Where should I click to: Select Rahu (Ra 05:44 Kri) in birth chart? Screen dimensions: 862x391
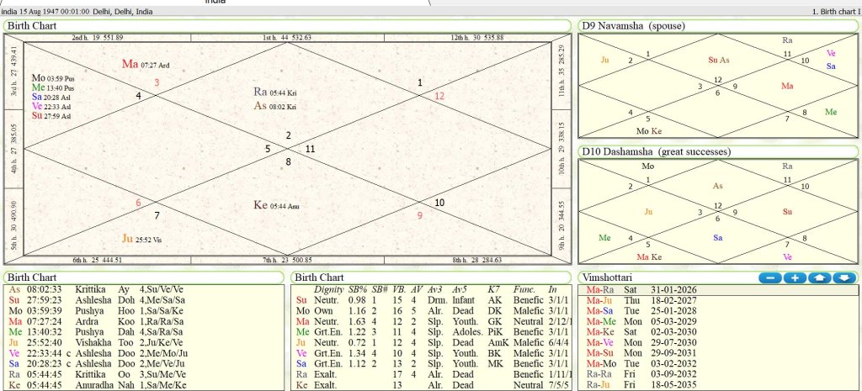275,92
